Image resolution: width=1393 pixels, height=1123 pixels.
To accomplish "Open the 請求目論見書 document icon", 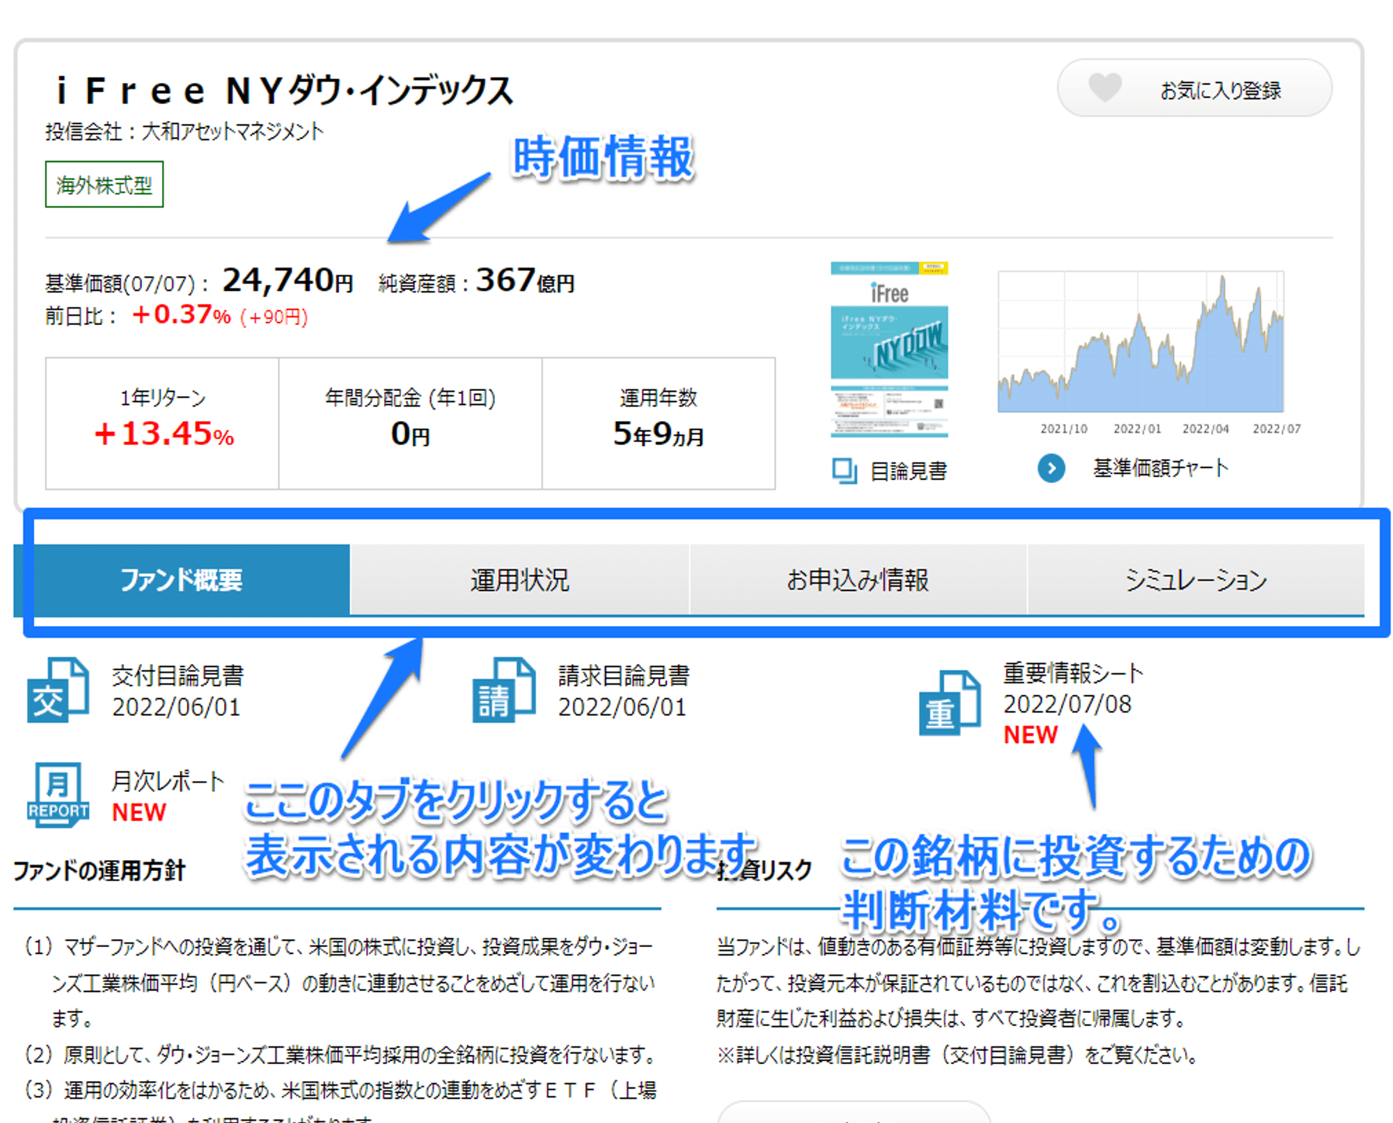I will [503, 689].
